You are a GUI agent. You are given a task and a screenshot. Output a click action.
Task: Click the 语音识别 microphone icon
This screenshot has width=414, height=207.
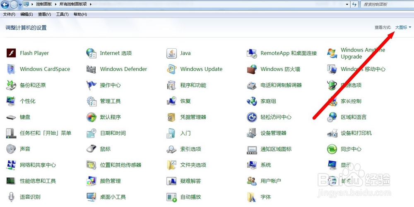pos(11,197)
